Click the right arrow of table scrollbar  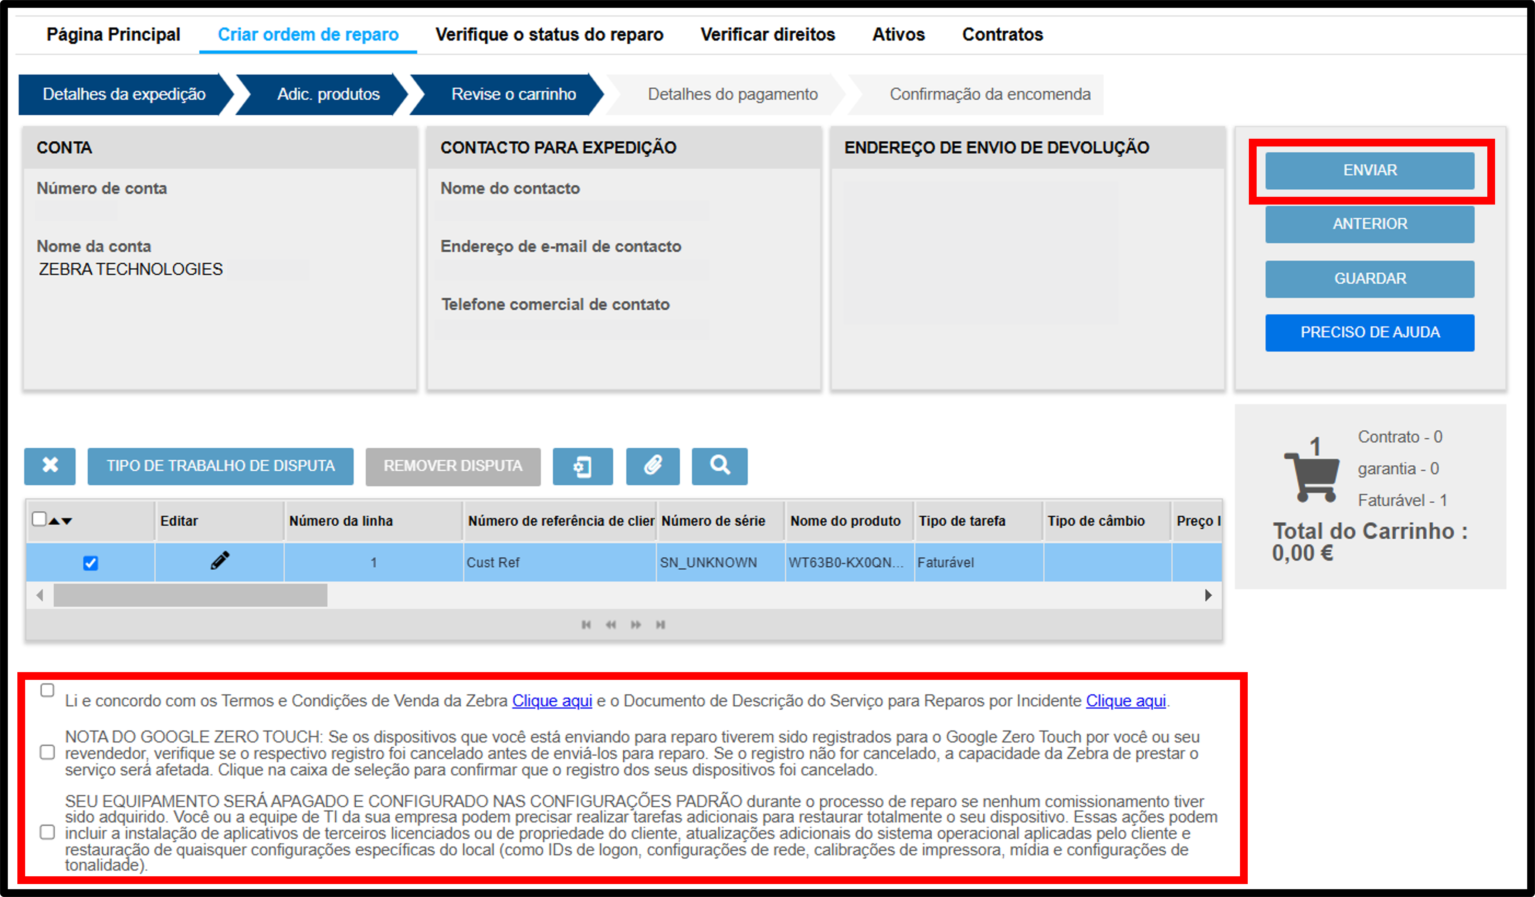pyautogui.click(x=1208, y=596)
